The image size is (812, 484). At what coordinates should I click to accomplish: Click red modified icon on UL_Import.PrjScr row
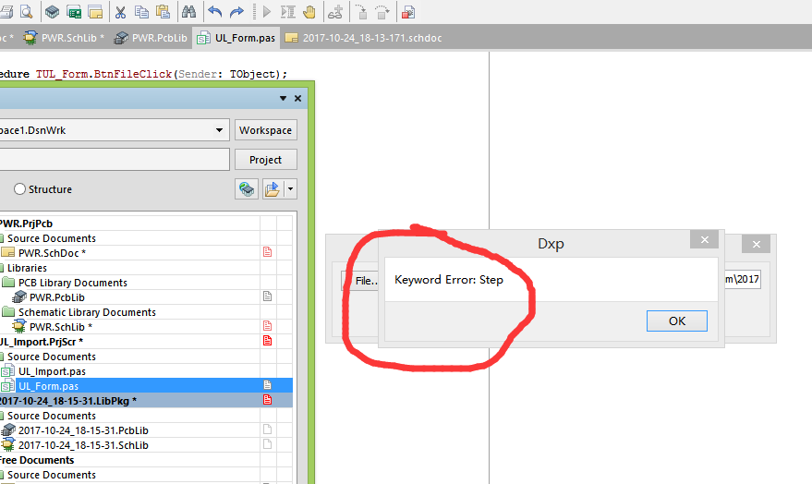point(267,341)
